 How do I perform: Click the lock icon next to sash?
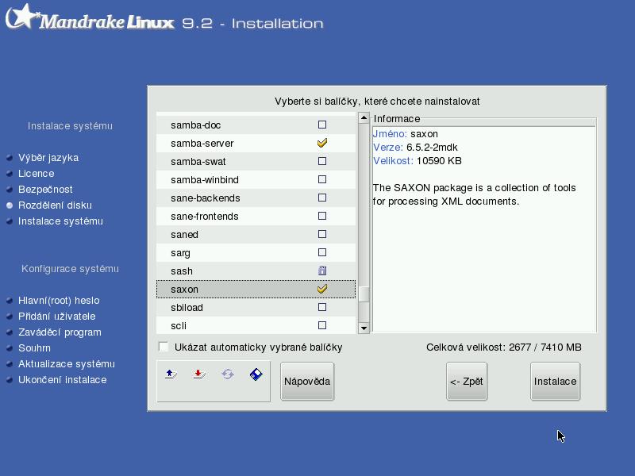(x=322, y=271)
